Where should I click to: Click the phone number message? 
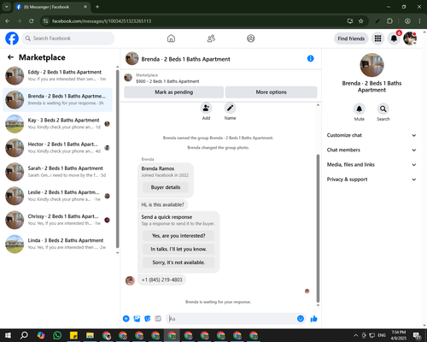point(161,280)
